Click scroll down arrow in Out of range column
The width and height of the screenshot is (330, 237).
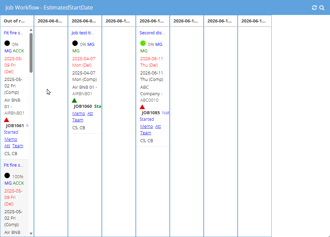point(31,233)
